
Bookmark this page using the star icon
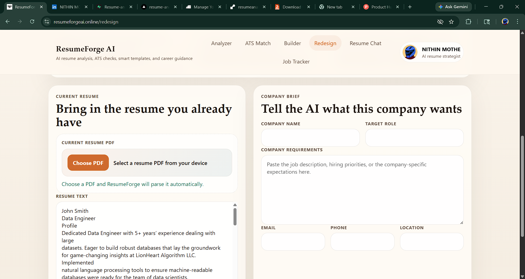click(x=451, y=22)
